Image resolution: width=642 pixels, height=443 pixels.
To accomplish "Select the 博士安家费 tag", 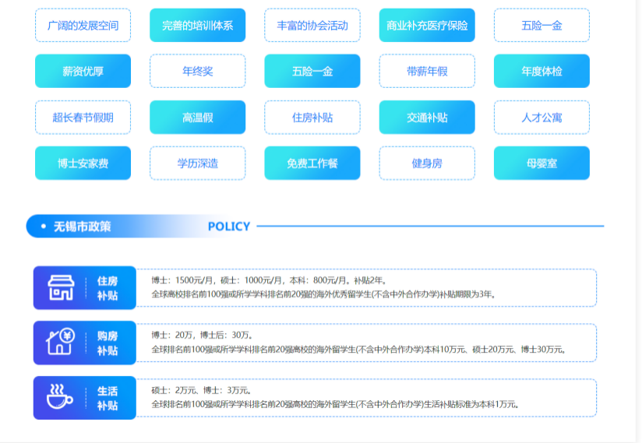I will [x=83, y=163].
